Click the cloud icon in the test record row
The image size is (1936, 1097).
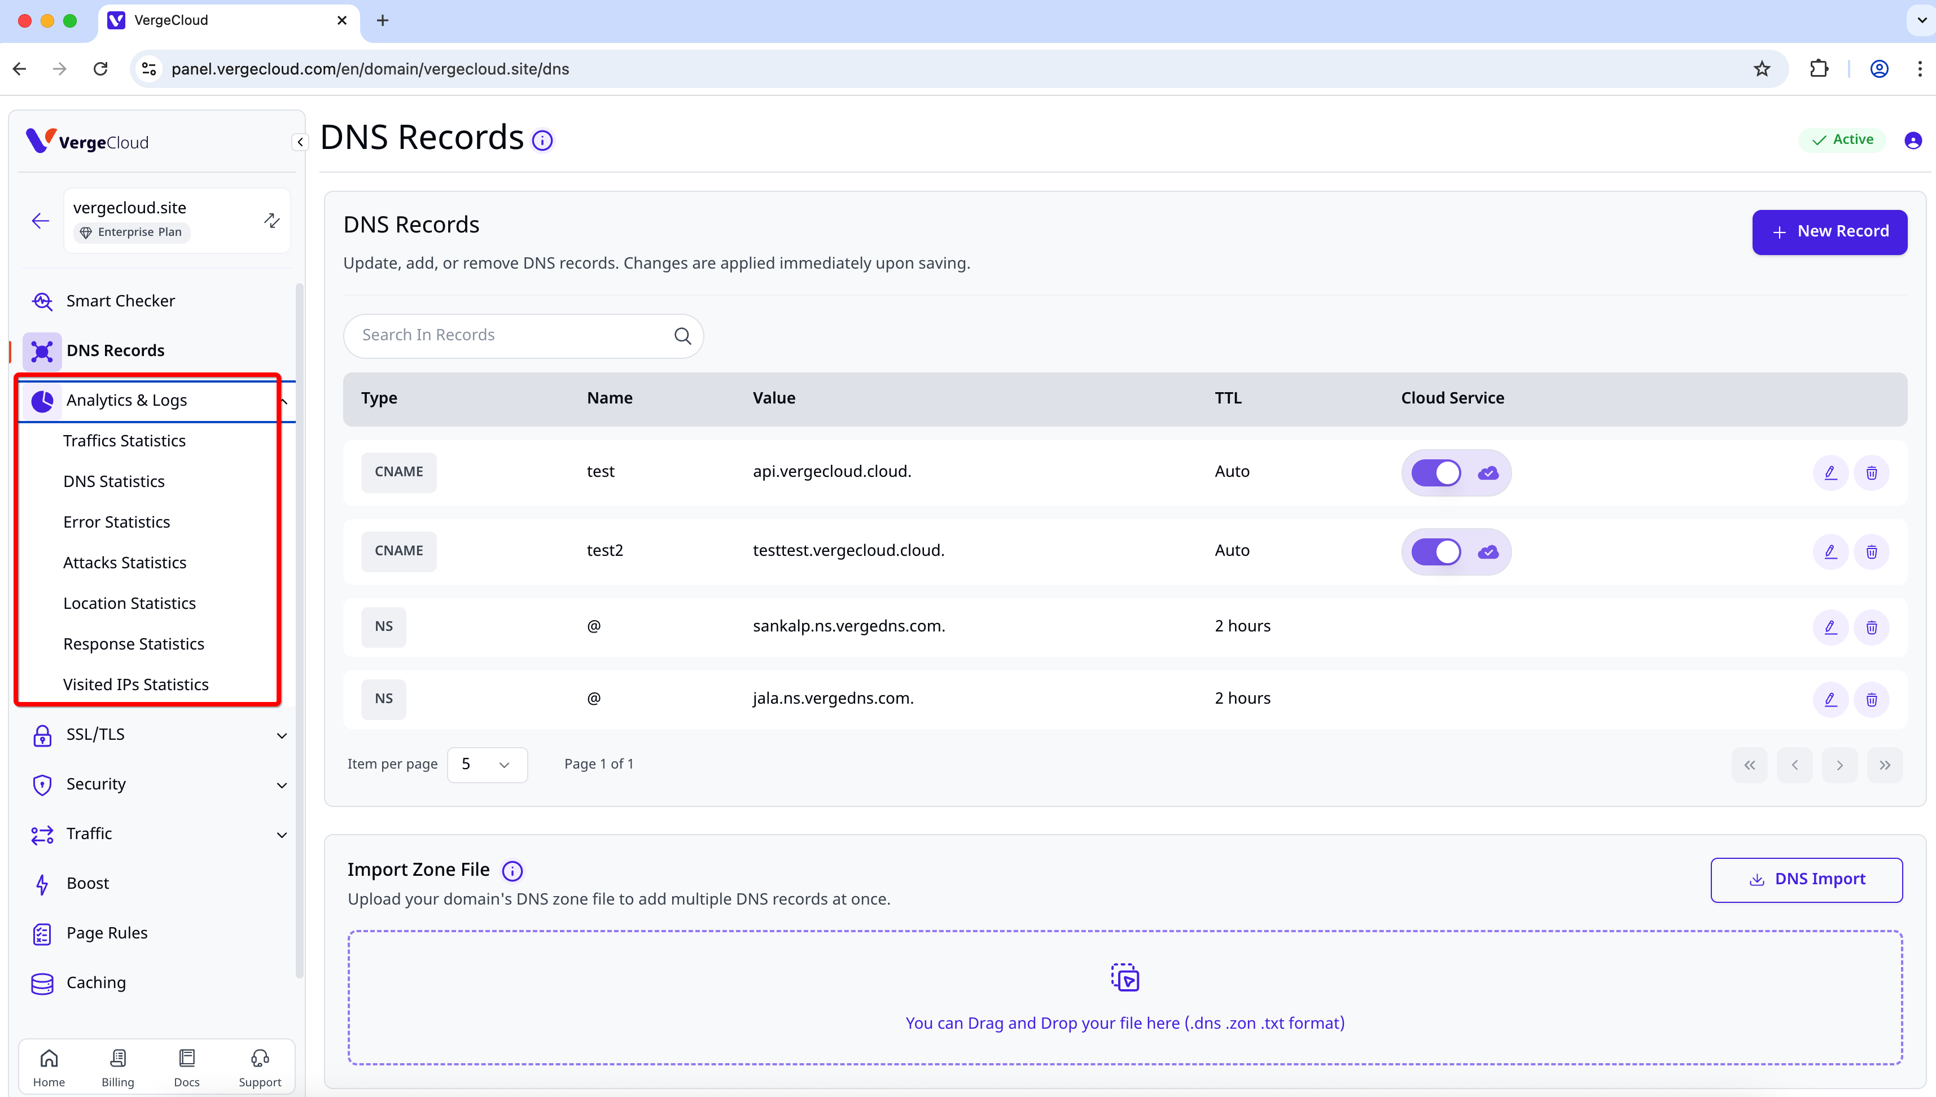1488,473
